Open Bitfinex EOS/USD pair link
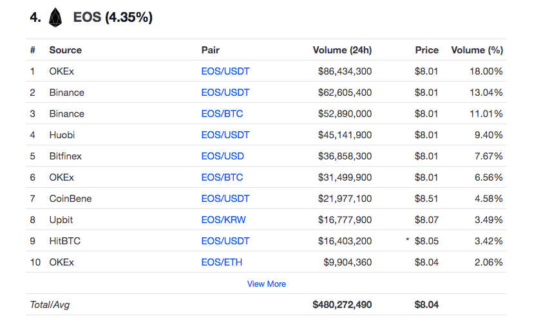Image resolution: width=541 pixels, height=317 pixels. click(223, 156)
